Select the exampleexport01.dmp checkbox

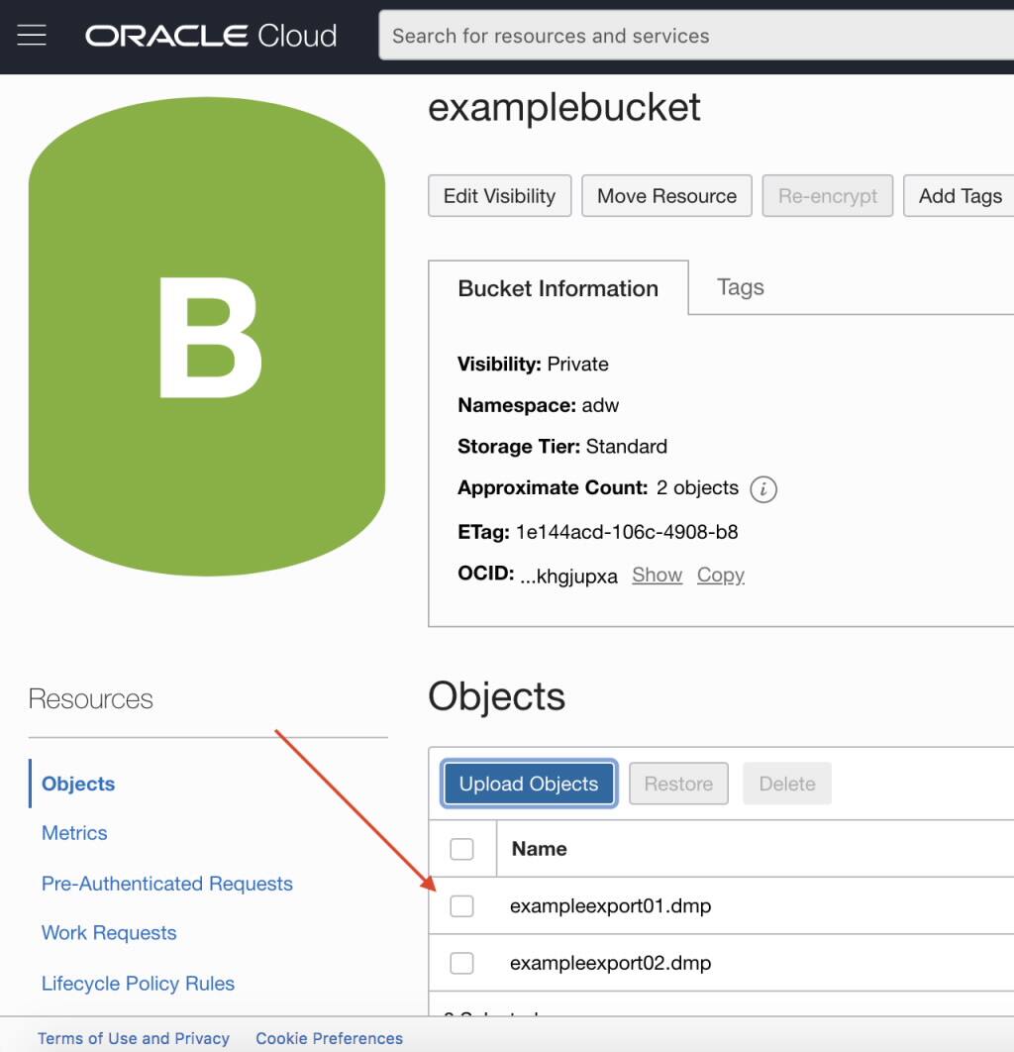[461, 905]
